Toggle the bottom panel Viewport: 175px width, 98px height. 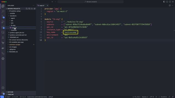(167, 2)
